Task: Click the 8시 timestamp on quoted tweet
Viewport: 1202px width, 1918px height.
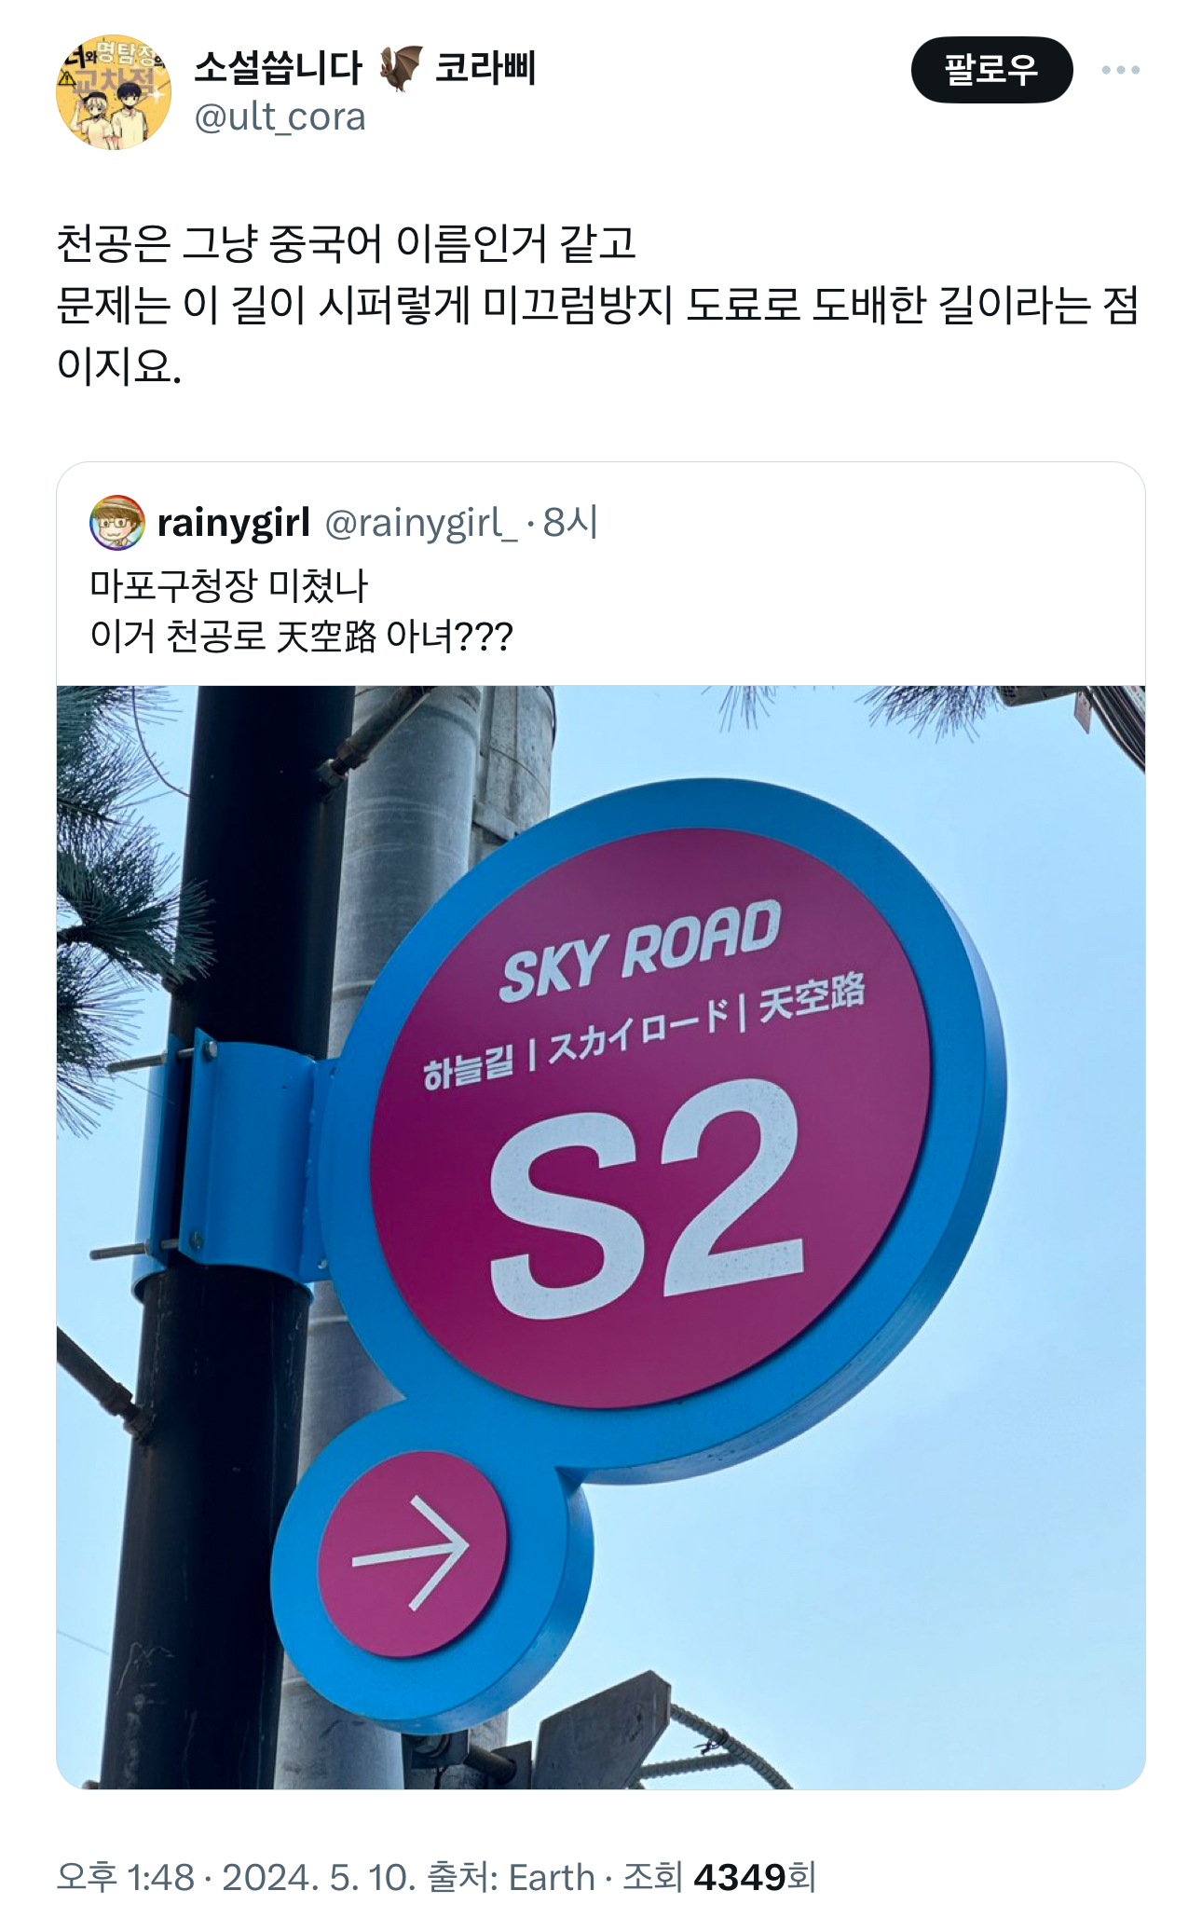Action: [x=570, y=523]
